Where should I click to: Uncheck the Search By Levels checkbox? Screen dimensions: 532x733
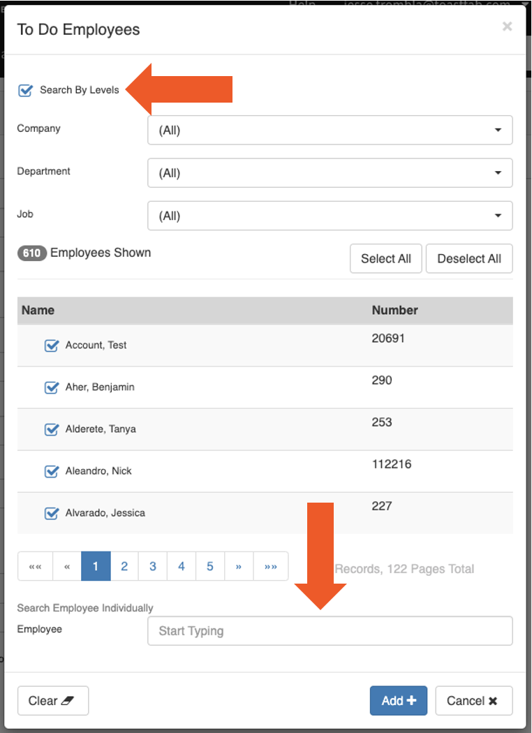click(x=26, y=90)
